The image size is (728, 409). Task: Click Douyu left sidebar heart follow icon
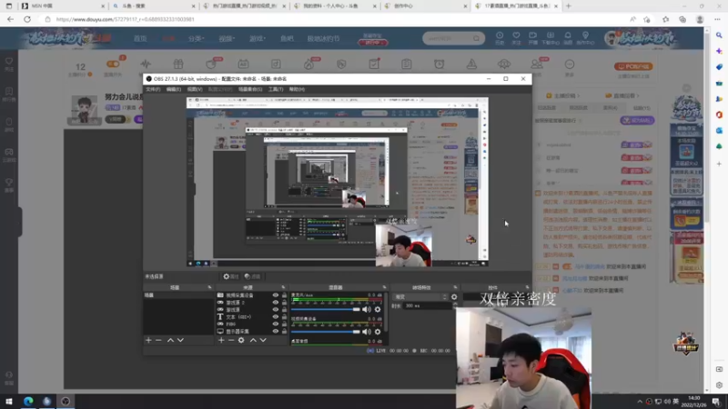coord(9,62)
